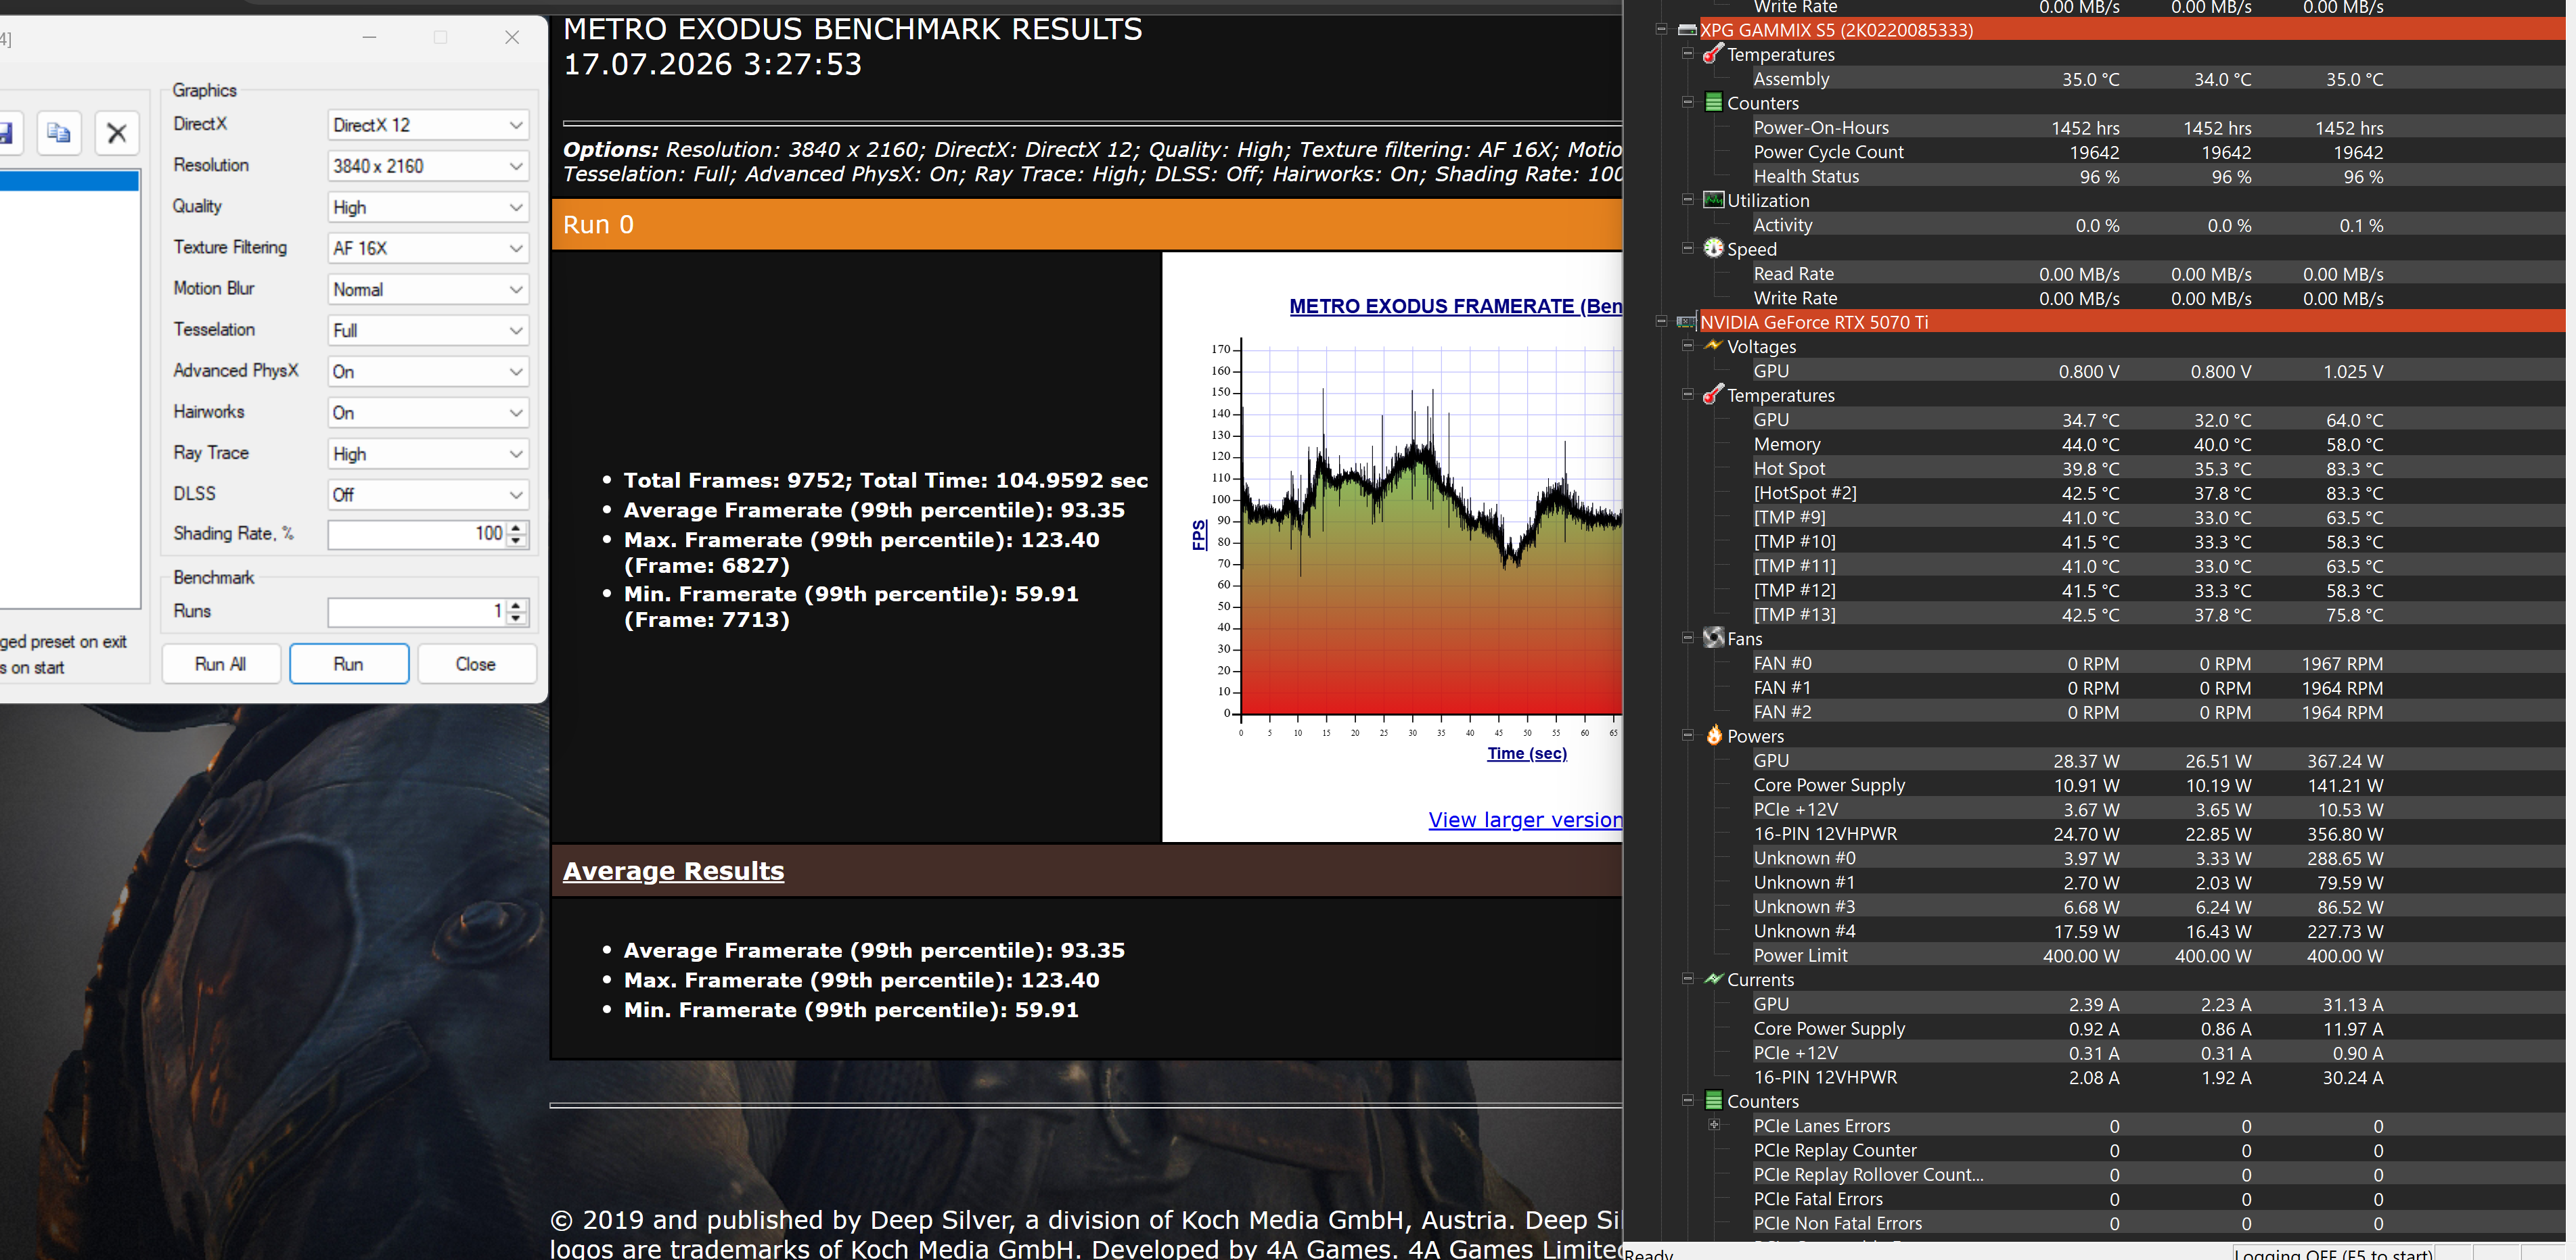Collapse the Powers section
This screenshot has width=2576, height=1260.
pyautogui.click(x=1687, y=735)
